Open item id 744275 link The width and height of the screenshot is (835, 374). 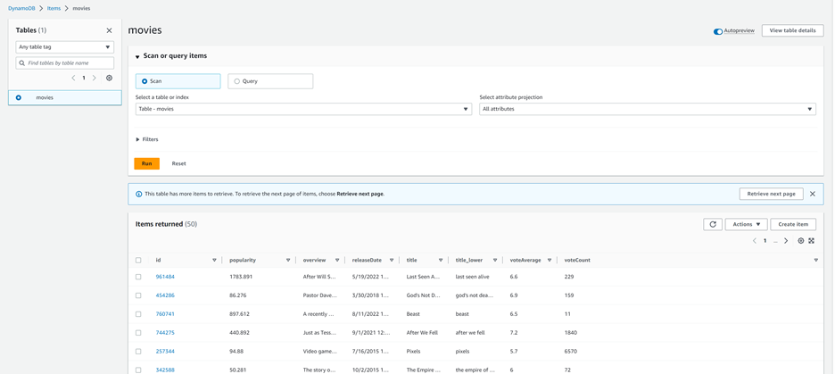click(x=165, y=332)
